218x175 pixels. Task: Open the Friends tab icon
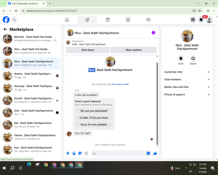87,20
